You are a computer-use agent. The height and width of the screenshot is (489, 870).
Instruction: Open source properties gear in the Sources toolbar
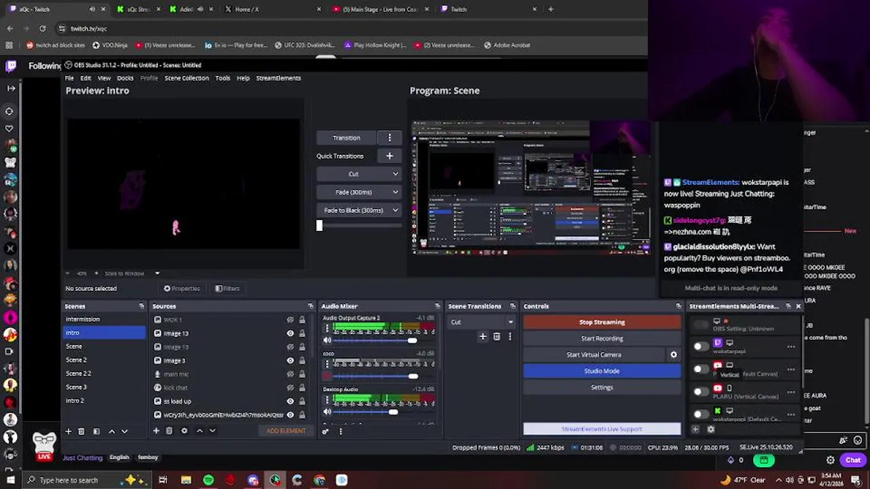pyautogui.click(x=184, y=431)
